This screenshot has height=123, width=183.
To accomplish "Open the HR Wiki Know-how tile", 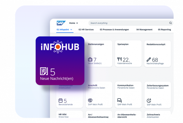I will [70, 114].
